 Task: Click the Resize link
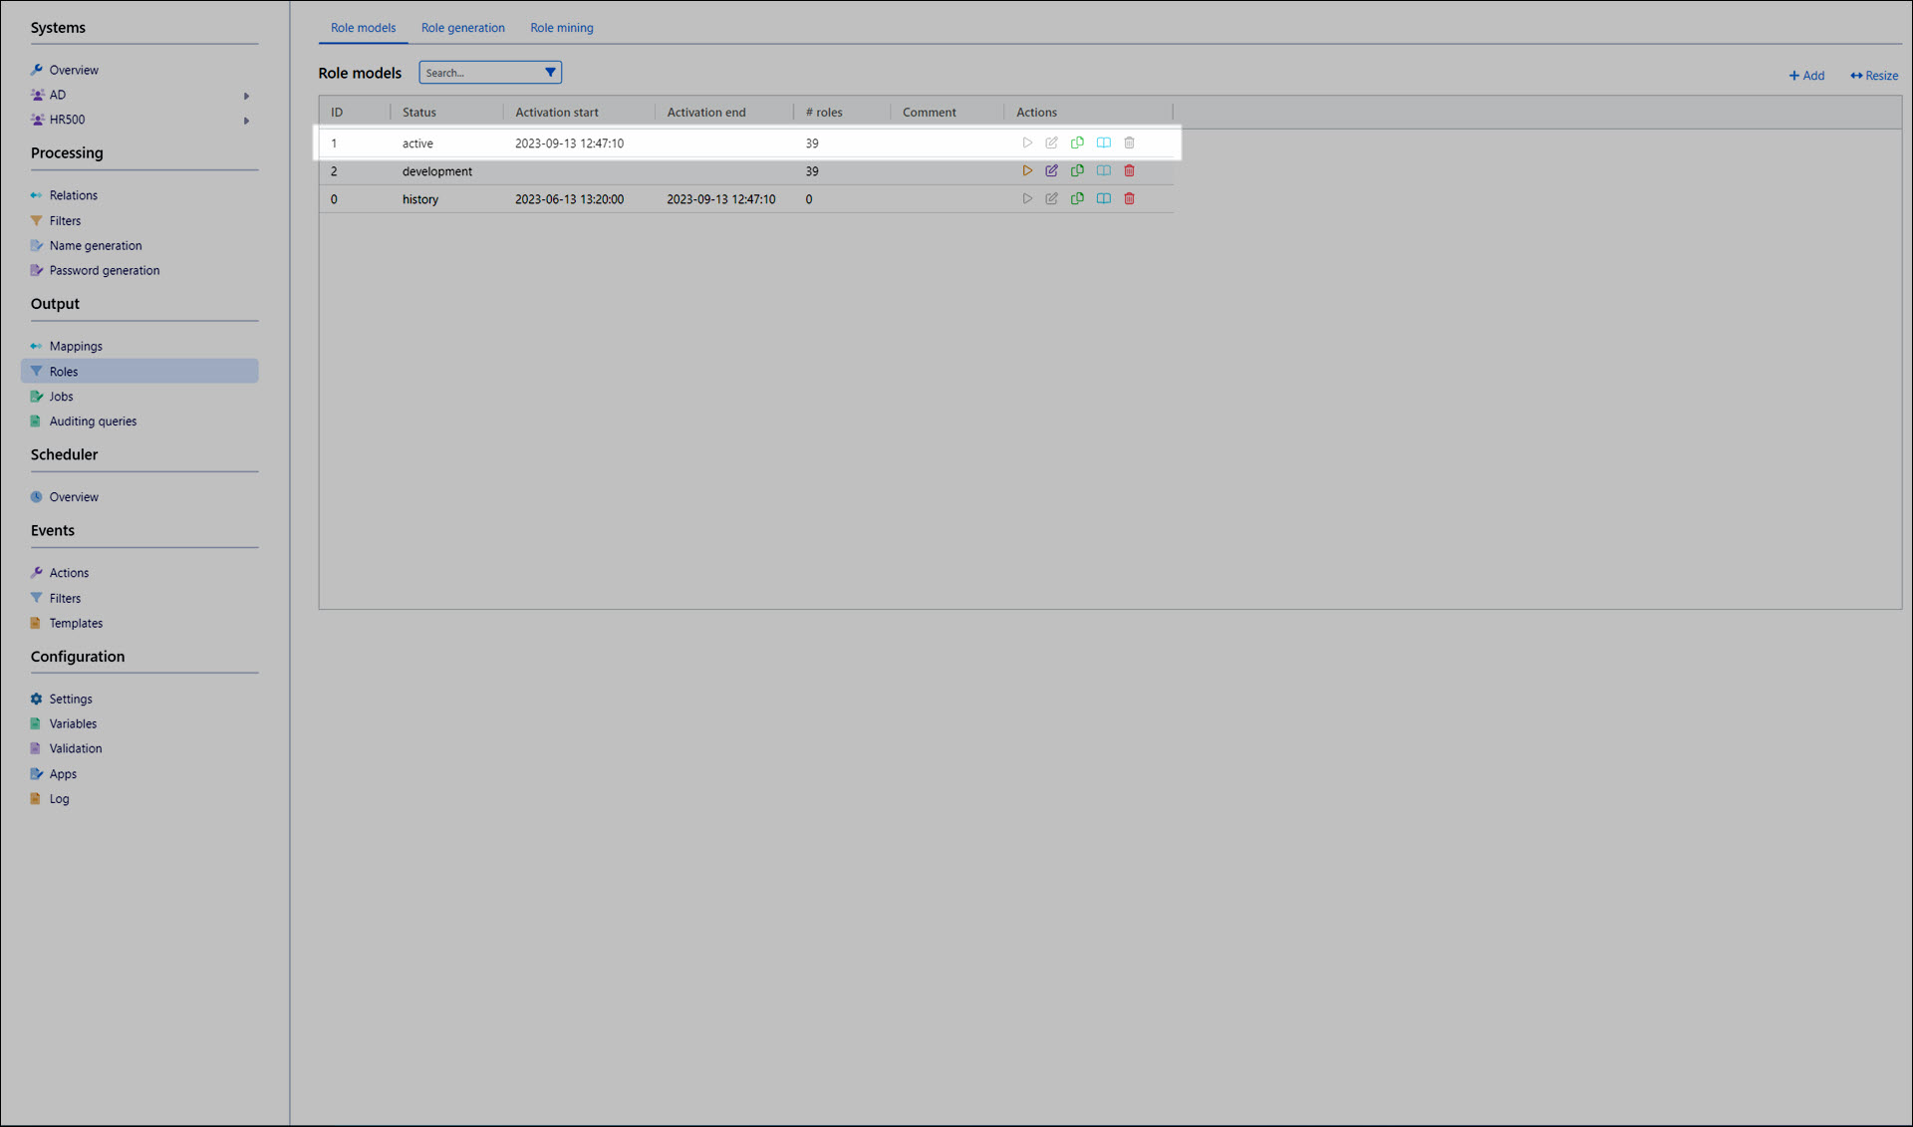(1873, 76)
